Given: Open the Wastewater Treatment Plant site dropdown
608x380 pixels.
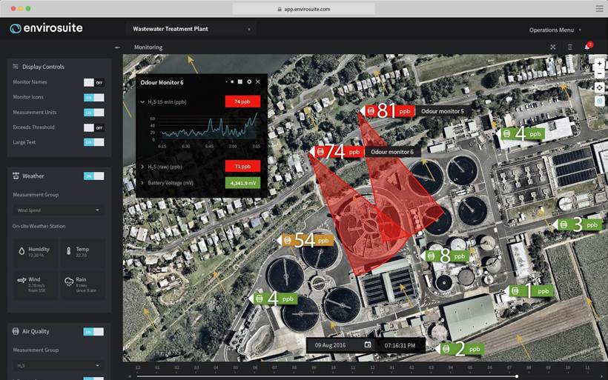Looking at the screenshot, I should (191, 29).
